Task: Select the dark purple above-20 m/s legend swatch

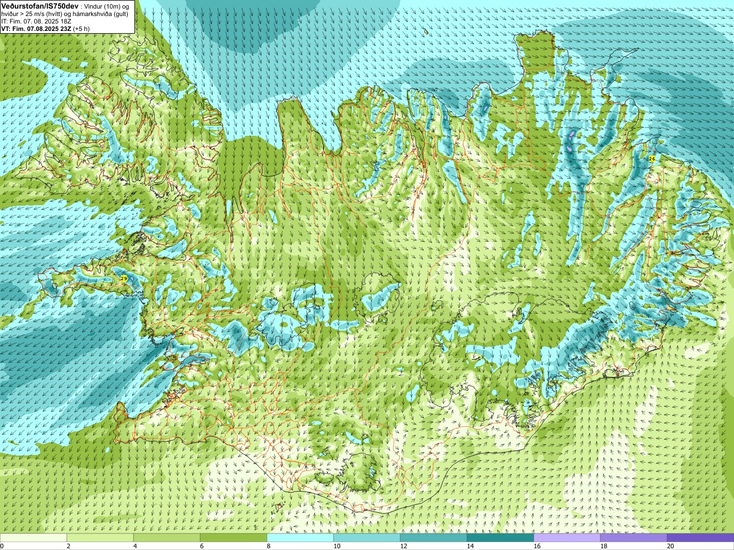Action: pyautogui.click(x=700, y=538)
